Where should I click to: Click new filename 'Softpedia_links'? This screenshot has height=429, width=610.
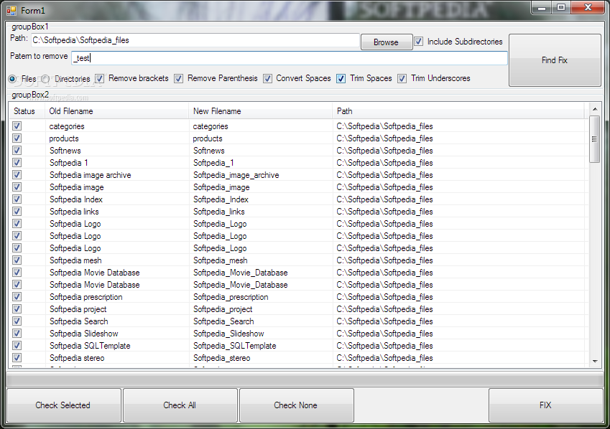[x=219, y=212]
